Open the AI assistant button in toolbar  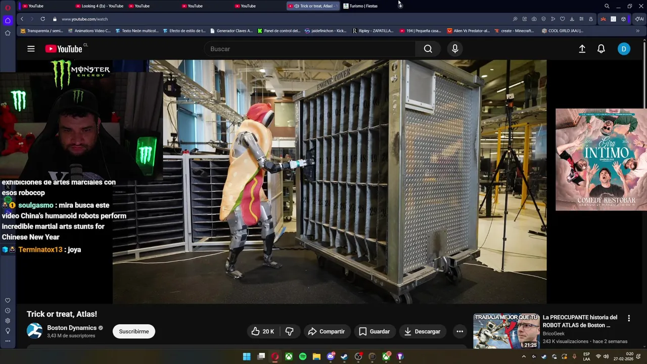639,19
